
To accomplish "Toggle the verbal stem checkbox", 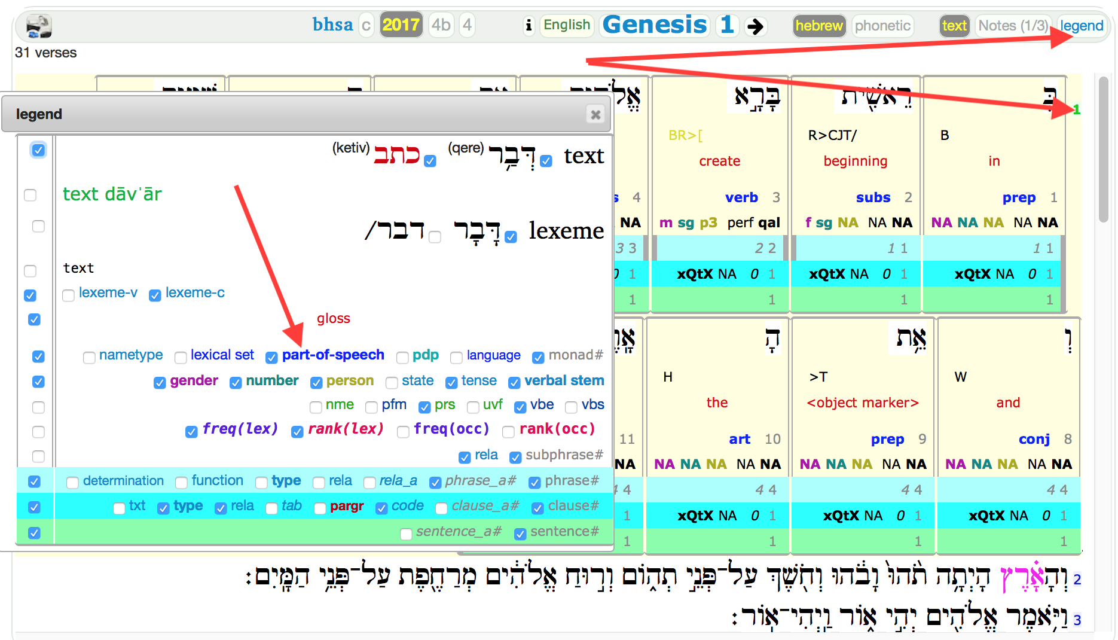I will coord(514,383).
